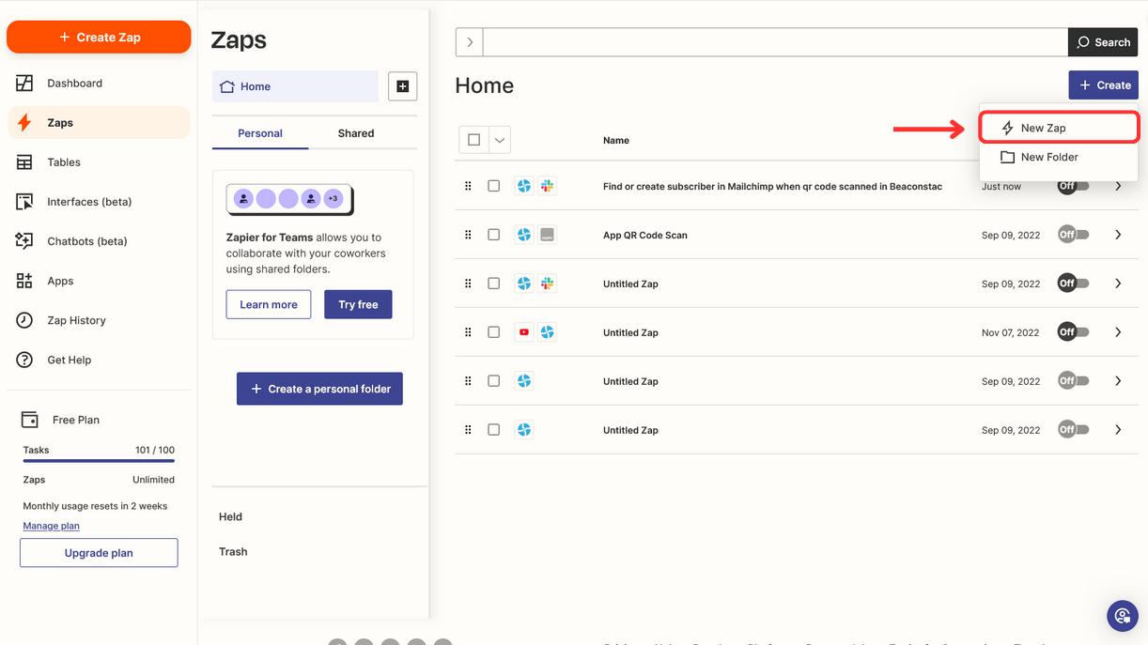
Task: Click the Mailchimp icon on the subscriber Zap
Action: pos(547,185)
